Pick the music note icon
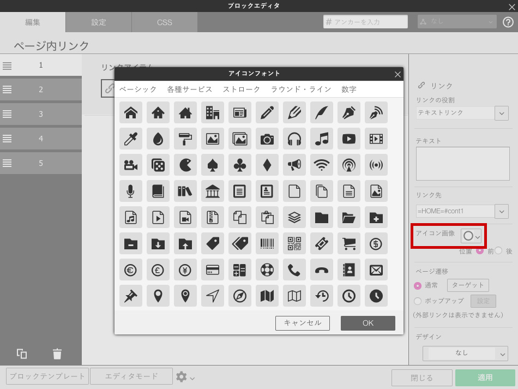 point(322,139)
